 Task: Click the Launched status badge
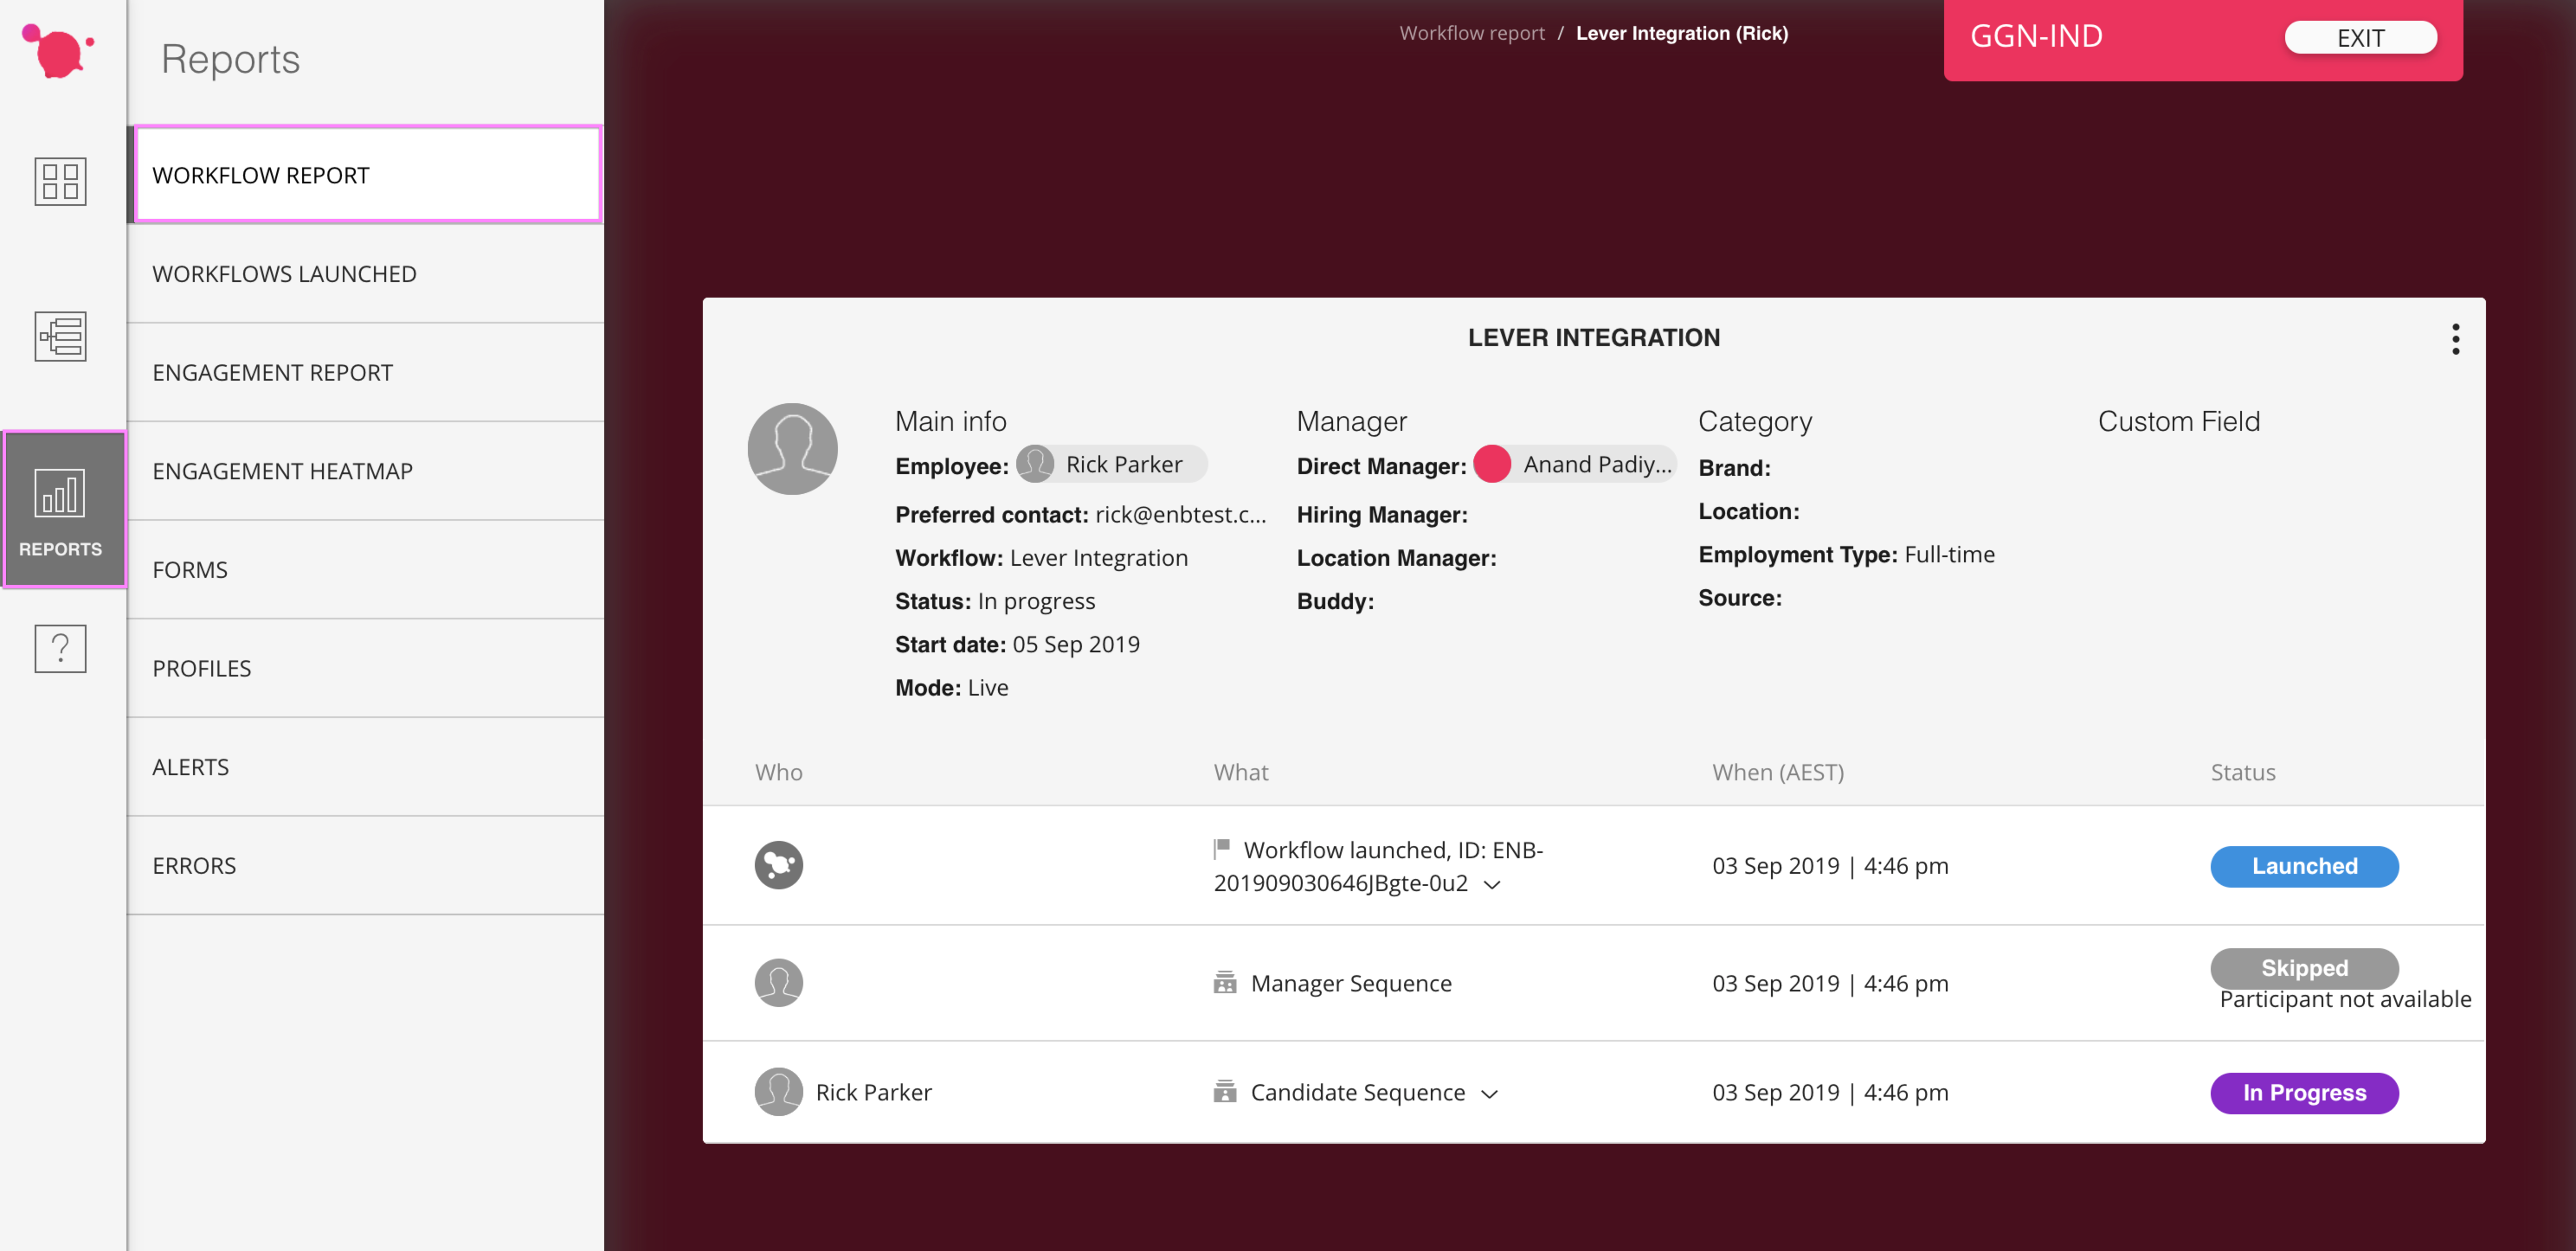2304,866
